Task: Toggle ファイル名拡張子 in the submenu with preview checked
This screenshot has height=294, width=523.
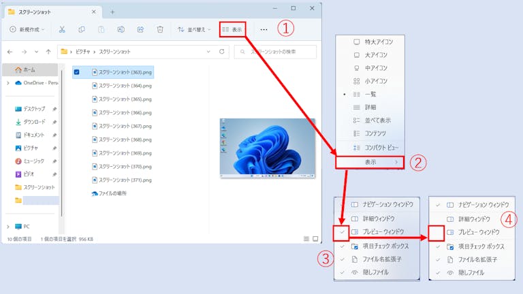Action: point(377,259)
